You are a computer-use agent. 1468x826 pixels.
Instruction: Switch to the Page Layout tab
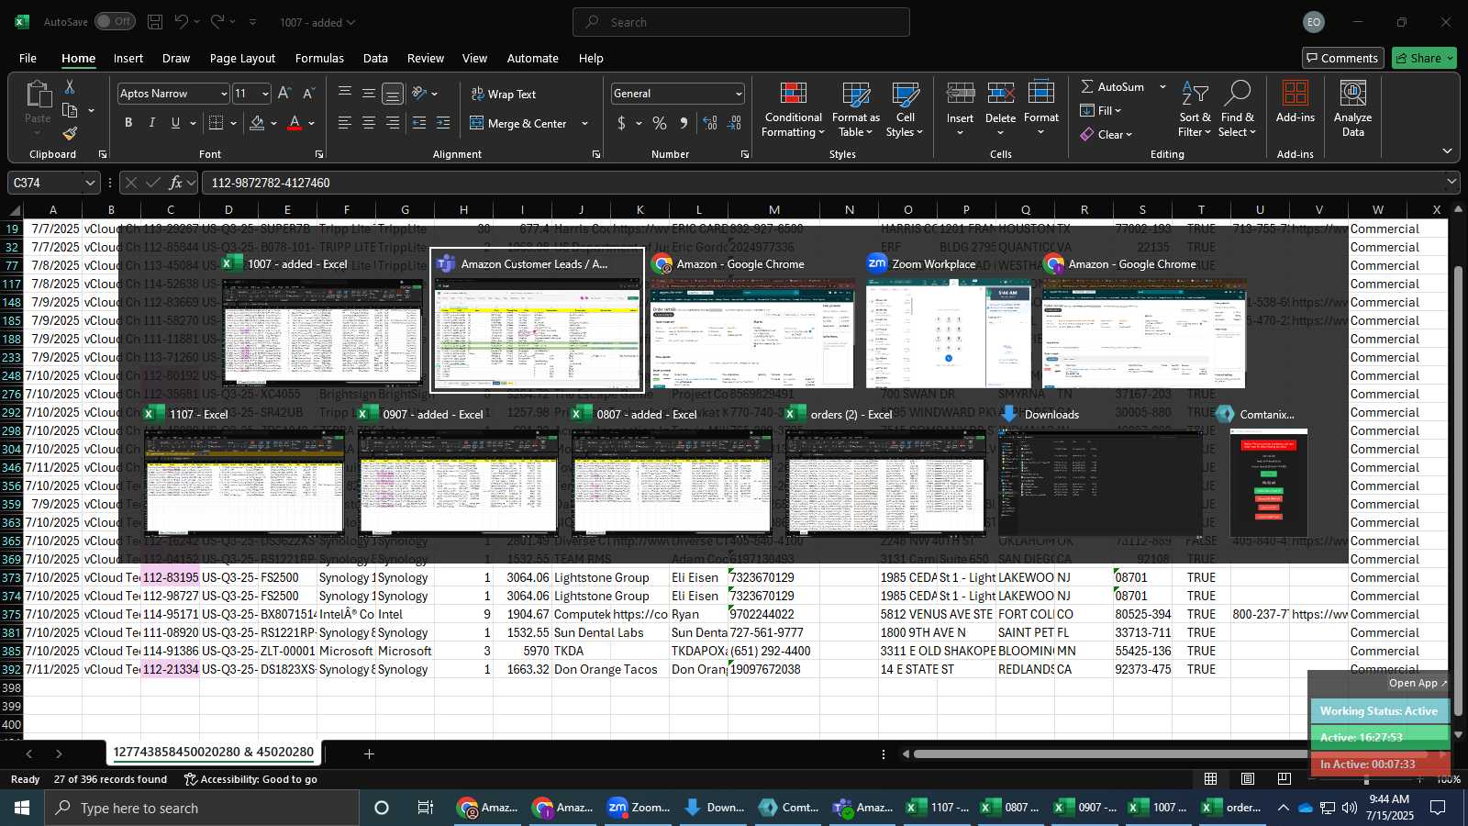(x=242, y=58)
